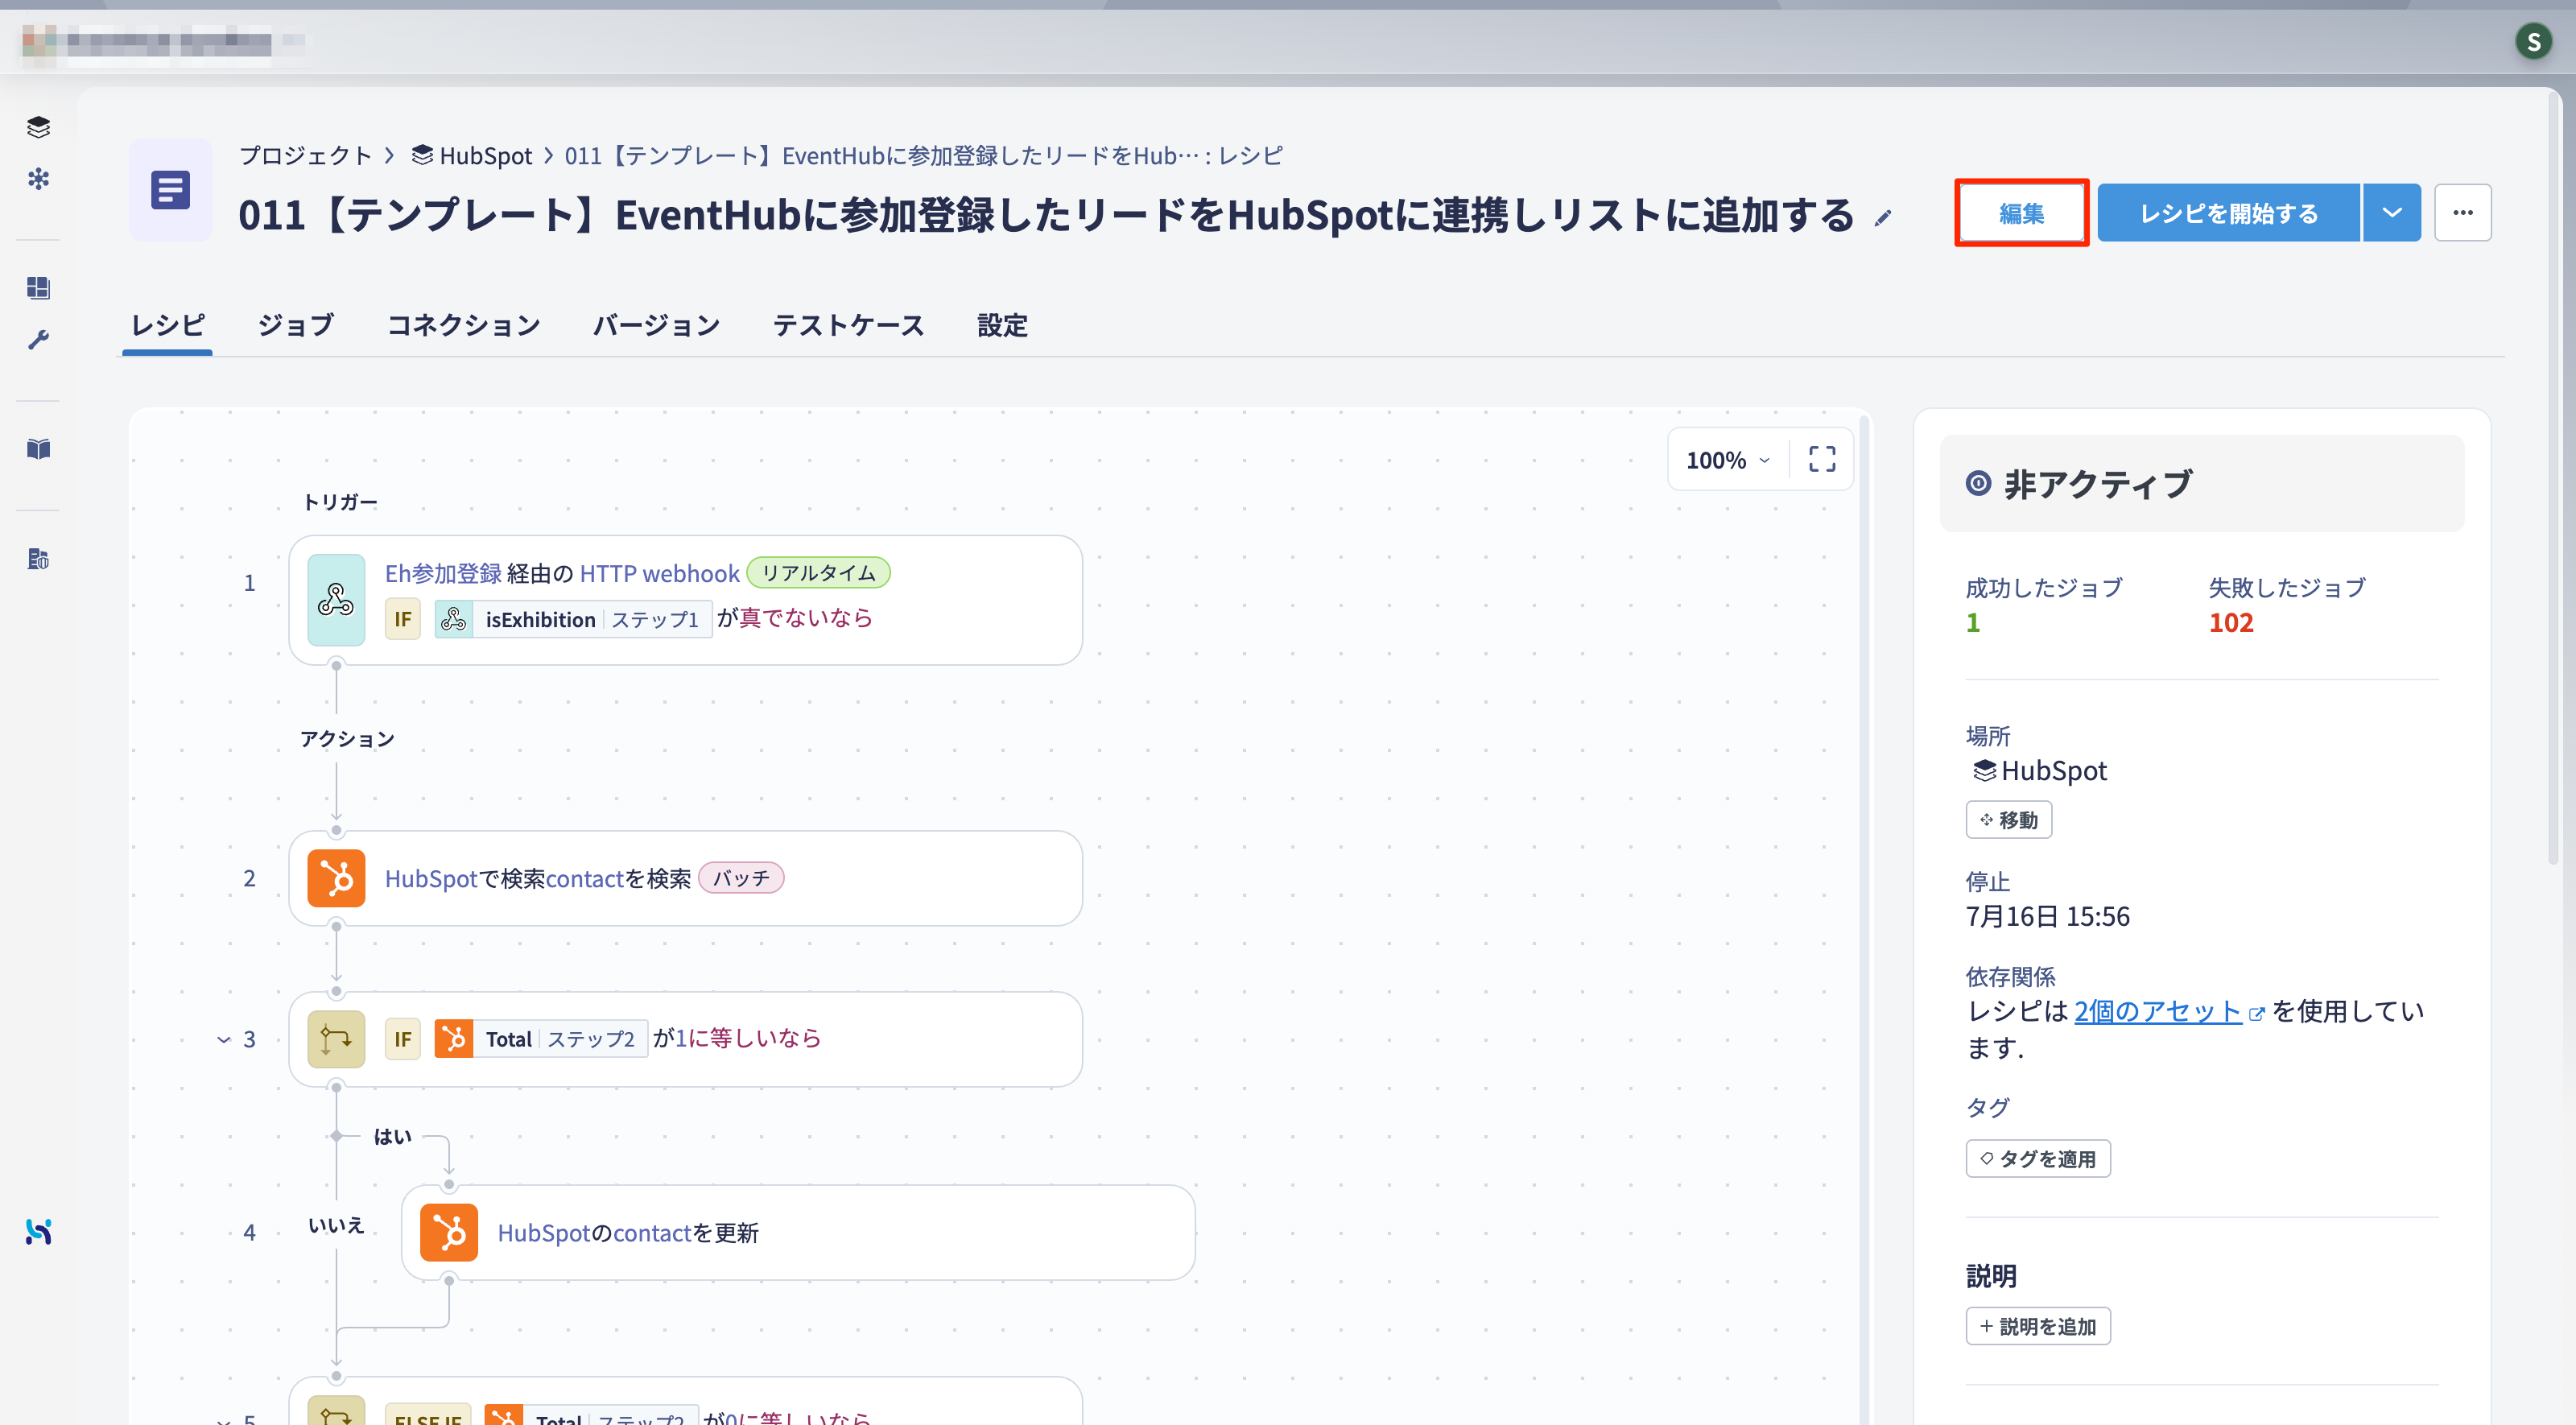Click the レシピを開始する button
2576x1425 pixels.
[x=2228, y=212]
